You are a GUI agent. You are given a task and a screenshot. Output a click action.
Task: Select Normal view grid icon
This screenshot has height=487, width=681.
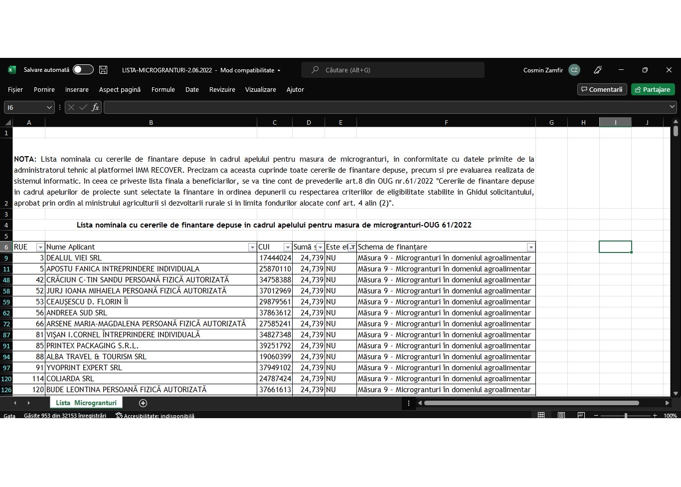541,415
